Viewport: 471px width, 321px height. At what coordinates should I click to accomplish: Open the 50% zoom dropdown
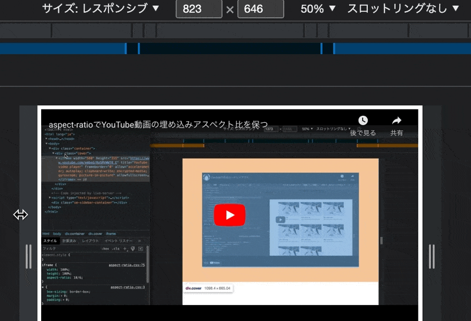pos(318,8)
